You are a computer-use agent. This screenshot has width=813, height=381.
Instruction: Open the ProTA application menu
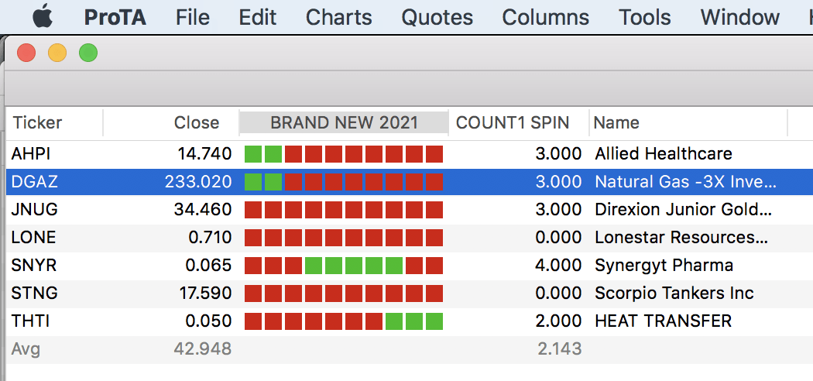point(115,18)
